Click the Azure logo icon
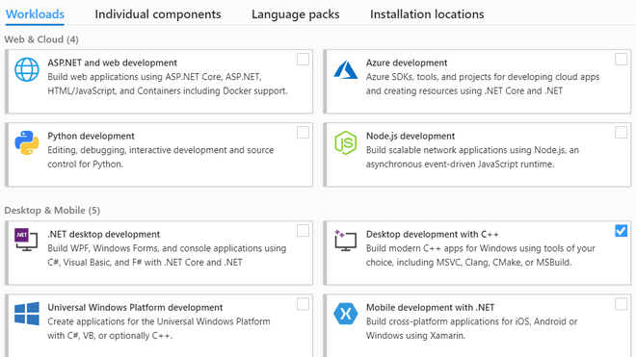Viewport: 636px width, 357px height. pos(346,69)
